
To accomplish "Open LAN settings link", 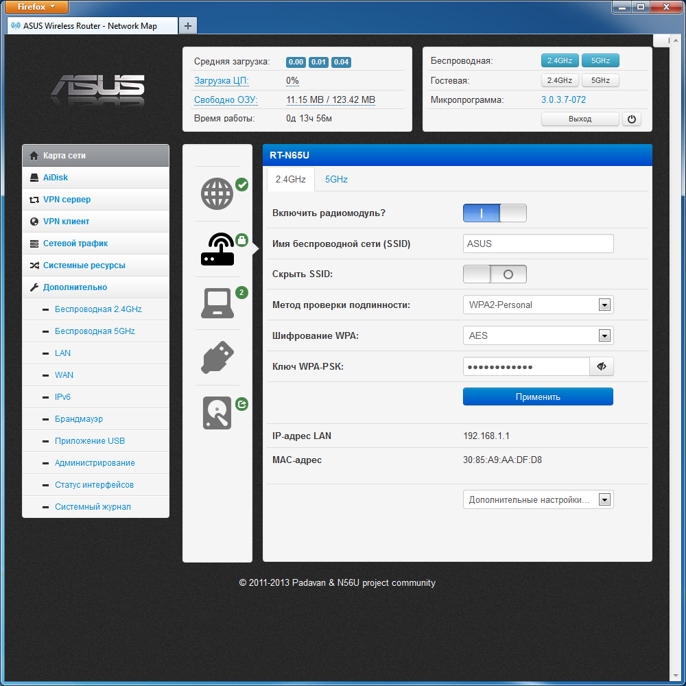I will tap(62, 353).
